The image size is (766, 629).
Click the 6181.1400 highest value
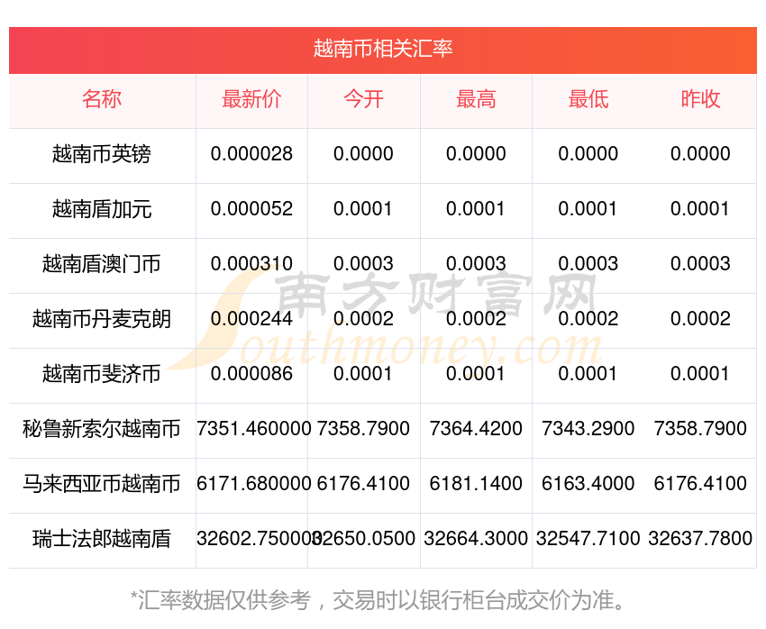click(476, 484)
